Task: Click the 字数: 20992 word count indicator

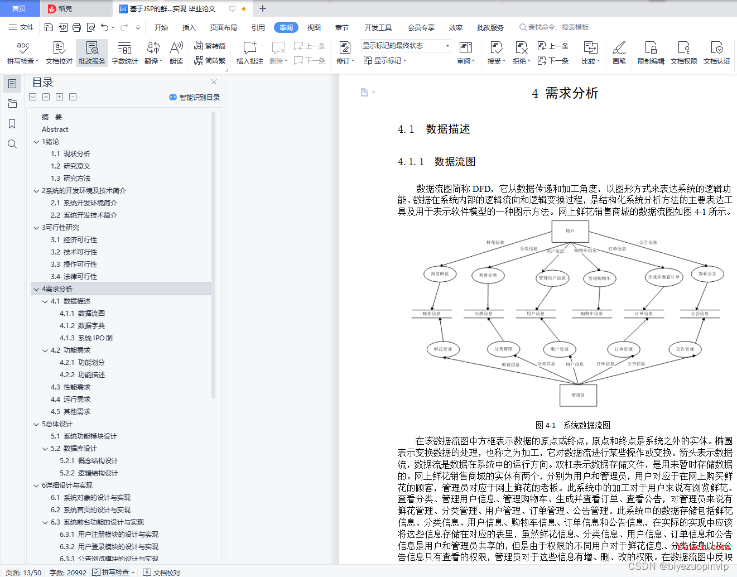Action: point(68,572)
